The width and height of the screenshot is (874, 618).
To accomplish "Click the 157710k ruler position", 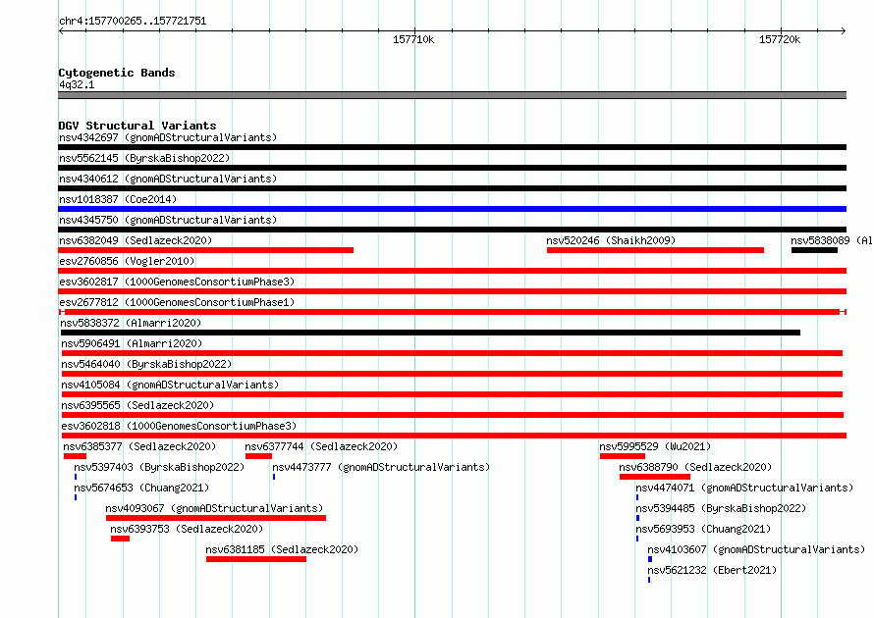I will (x=413, y=39).
